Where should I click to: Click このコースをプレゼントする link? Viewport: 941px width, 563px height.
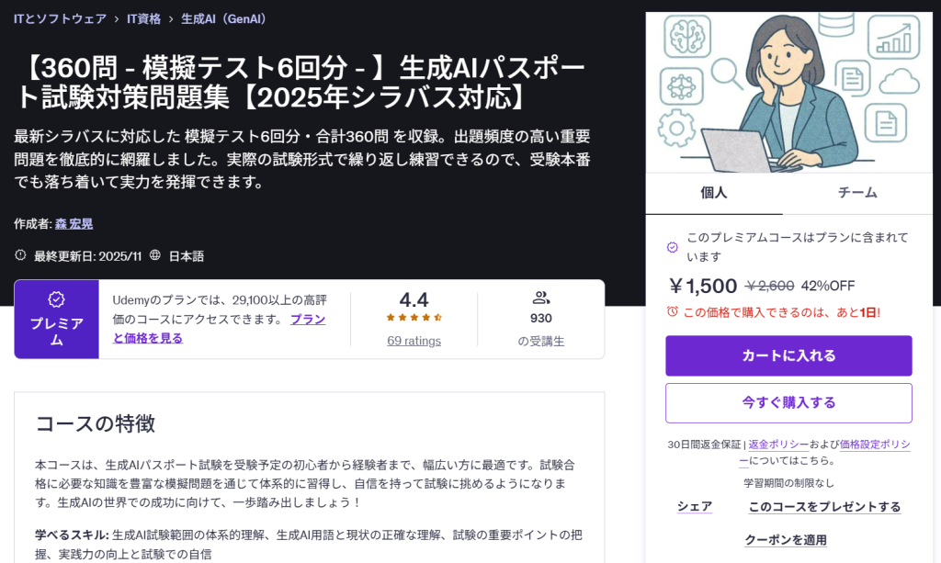(x=824, y=506)
